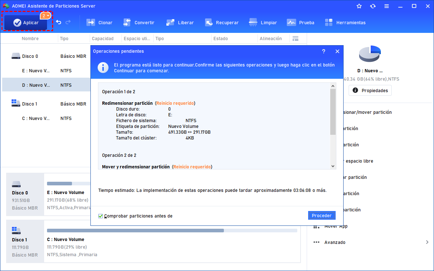Click the Redimensionar partición operation heading
The height and width of the screenshot is (271, 434).
pyautogui.click(x=127, y=103)
